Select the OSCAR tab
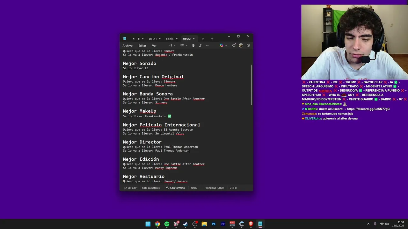Screen dimensions: 408x229 189,39
